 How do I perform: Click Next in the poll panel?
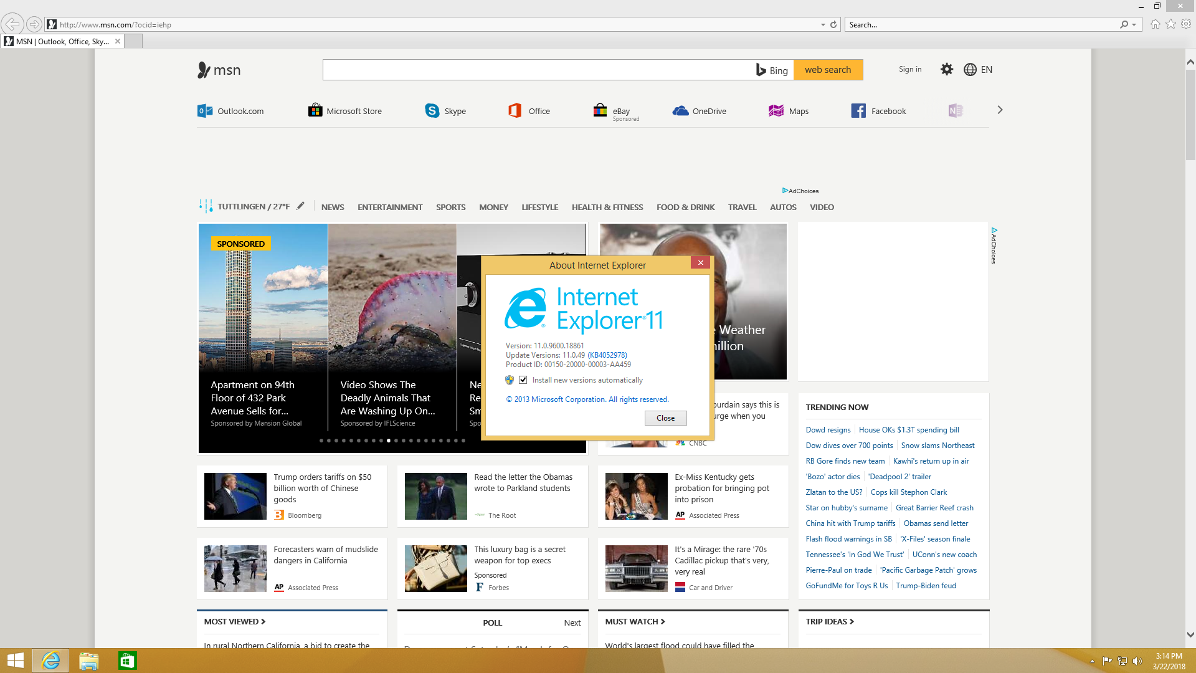pyautogui.click(x=572, y=623)
